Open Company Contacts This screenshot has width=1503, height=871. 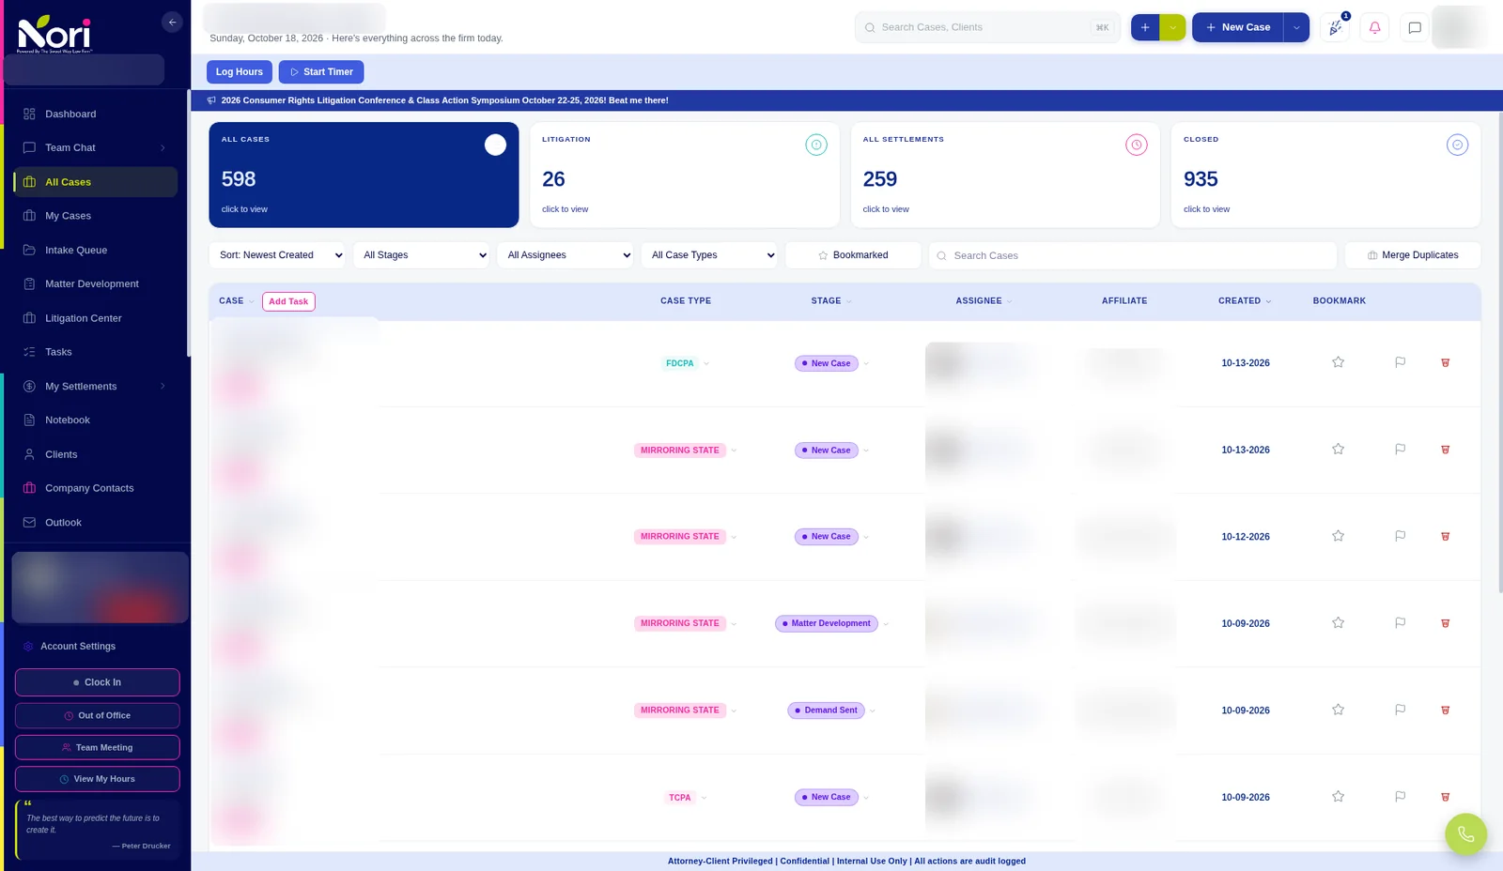[95, 488]
